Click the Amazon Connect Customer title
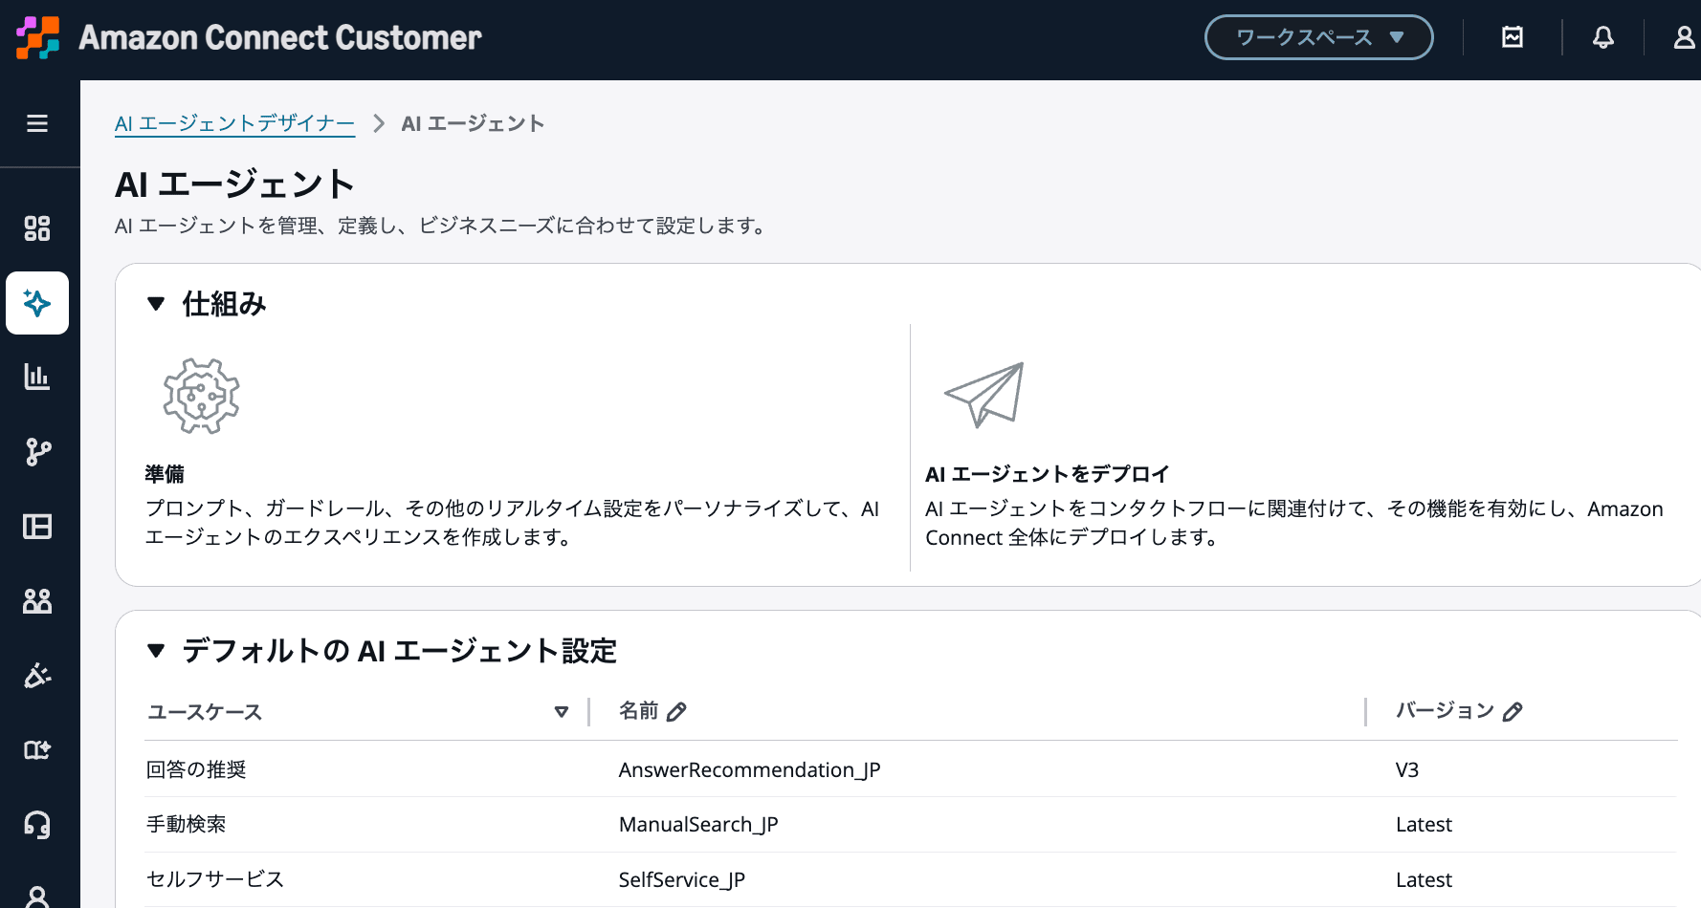Screen dimensions: 1701x908 coord(279,37)
